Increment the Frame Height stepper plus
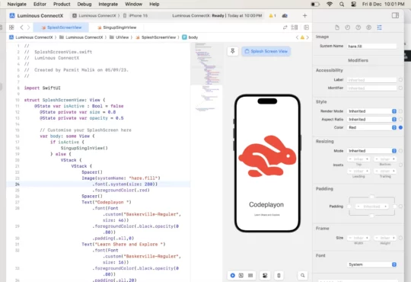 (x=393, y=238)
